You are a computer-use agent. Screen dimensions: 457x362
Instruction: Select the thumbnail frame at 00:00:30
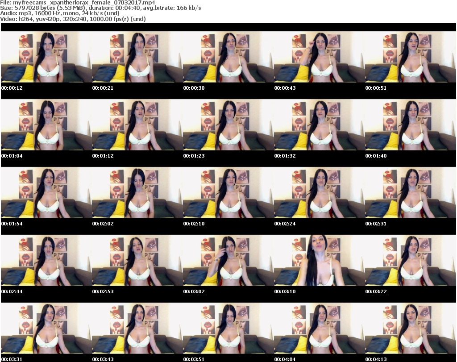point(228,57)
